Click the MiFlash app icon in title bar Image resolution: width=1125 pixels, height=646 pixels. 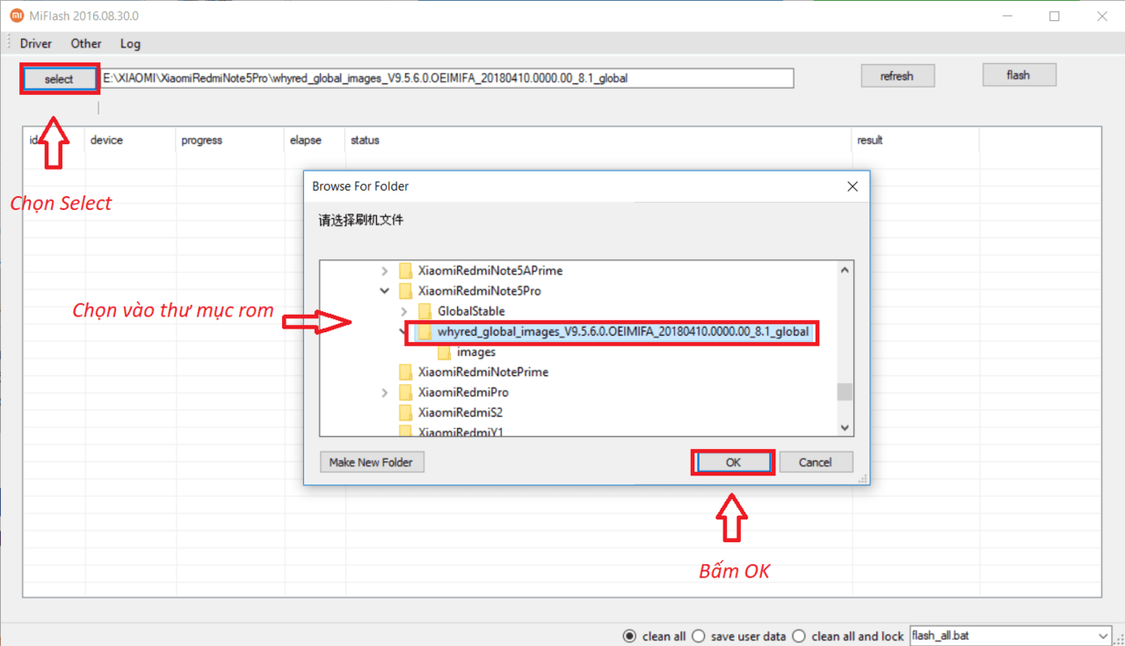coord(16,16)
